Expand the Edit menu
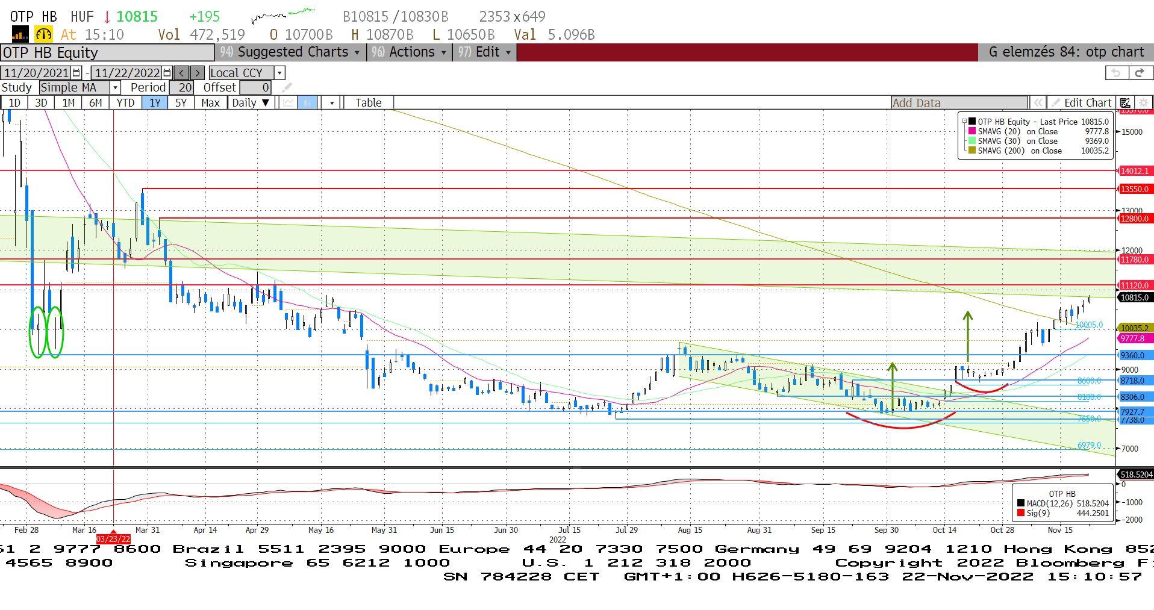Viewport: 1154px width, 610px height. pyautogui.click(x=484, y=52)
